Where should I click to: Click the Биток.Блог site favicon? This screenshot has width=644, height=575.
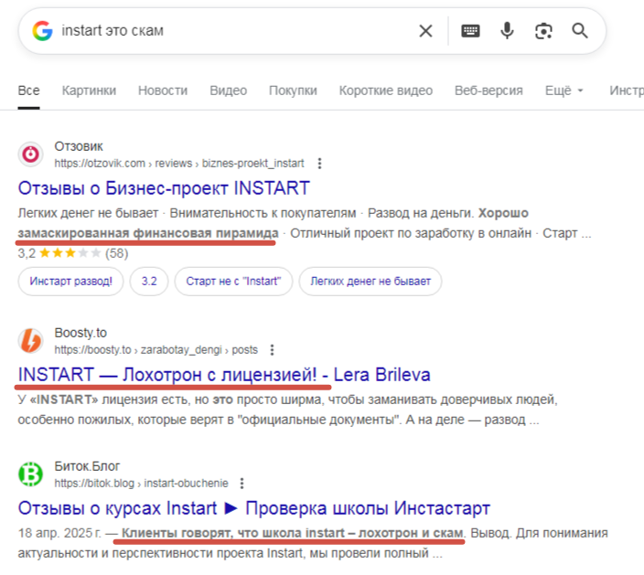31,474
